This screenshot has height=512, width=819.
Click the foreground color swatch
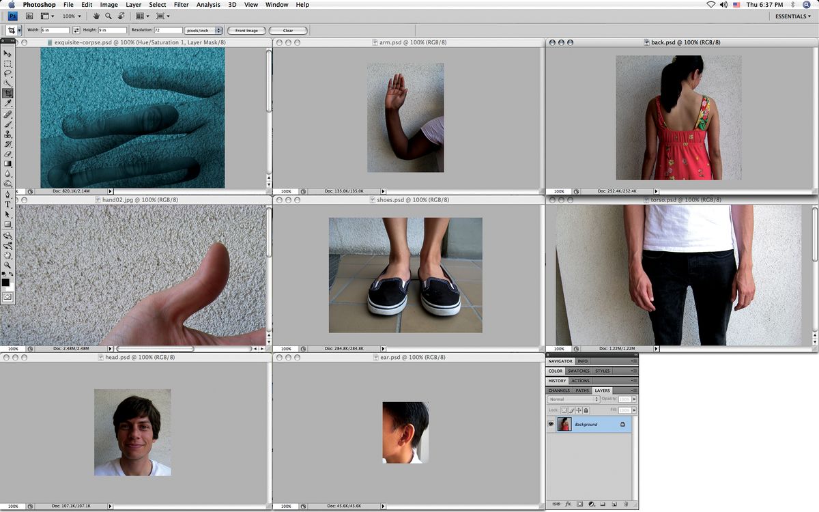tap(5, 282)
